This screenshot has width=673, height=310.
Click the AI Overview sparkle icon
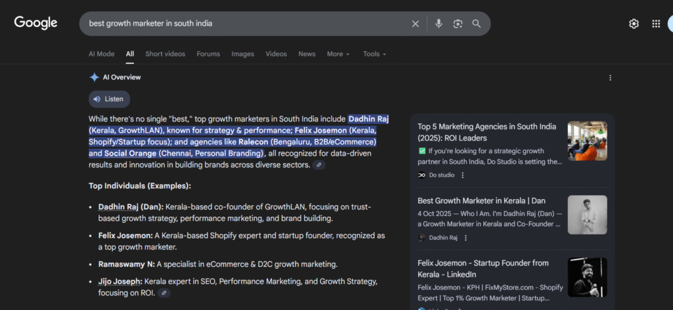point(94,77)
